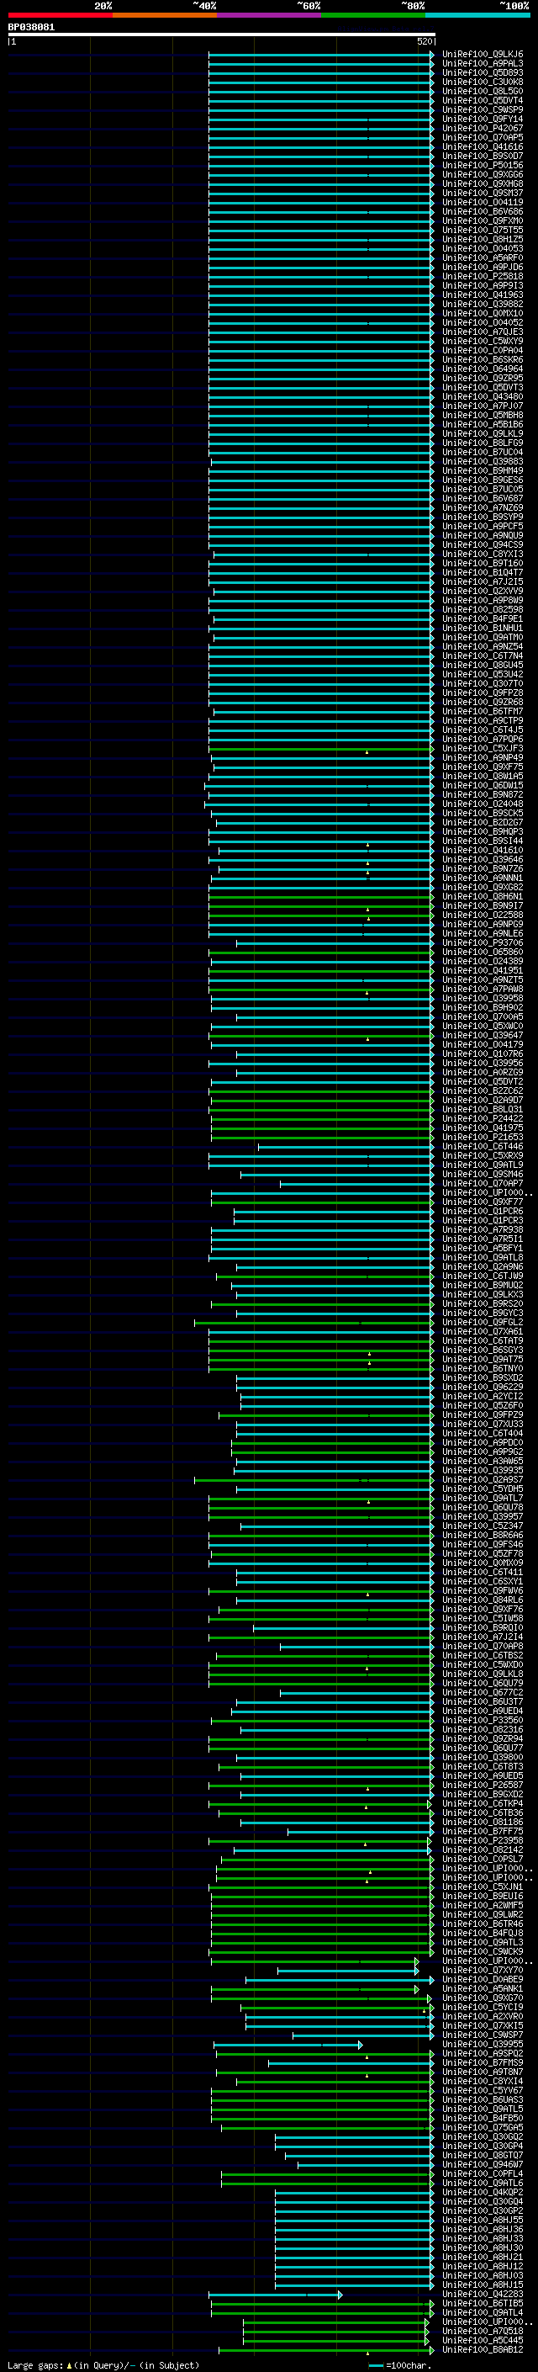Click the purple ~60% identity legend segment

click(x=270, y=15)
